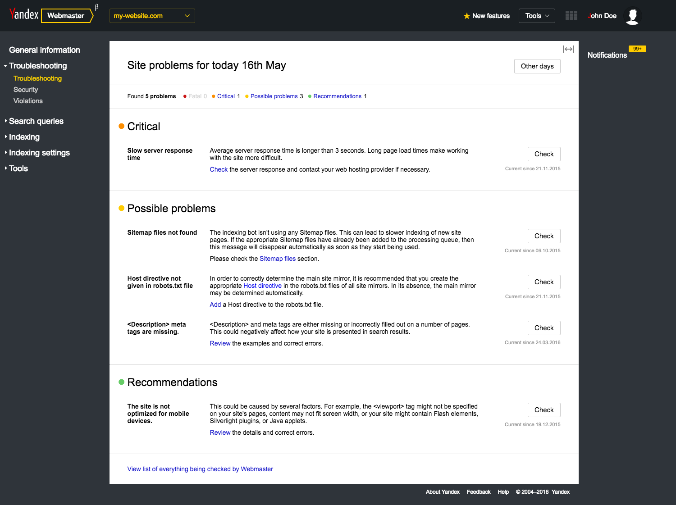Check the Slow server response problem
The image size is (676, 505).
click(544, 154)
